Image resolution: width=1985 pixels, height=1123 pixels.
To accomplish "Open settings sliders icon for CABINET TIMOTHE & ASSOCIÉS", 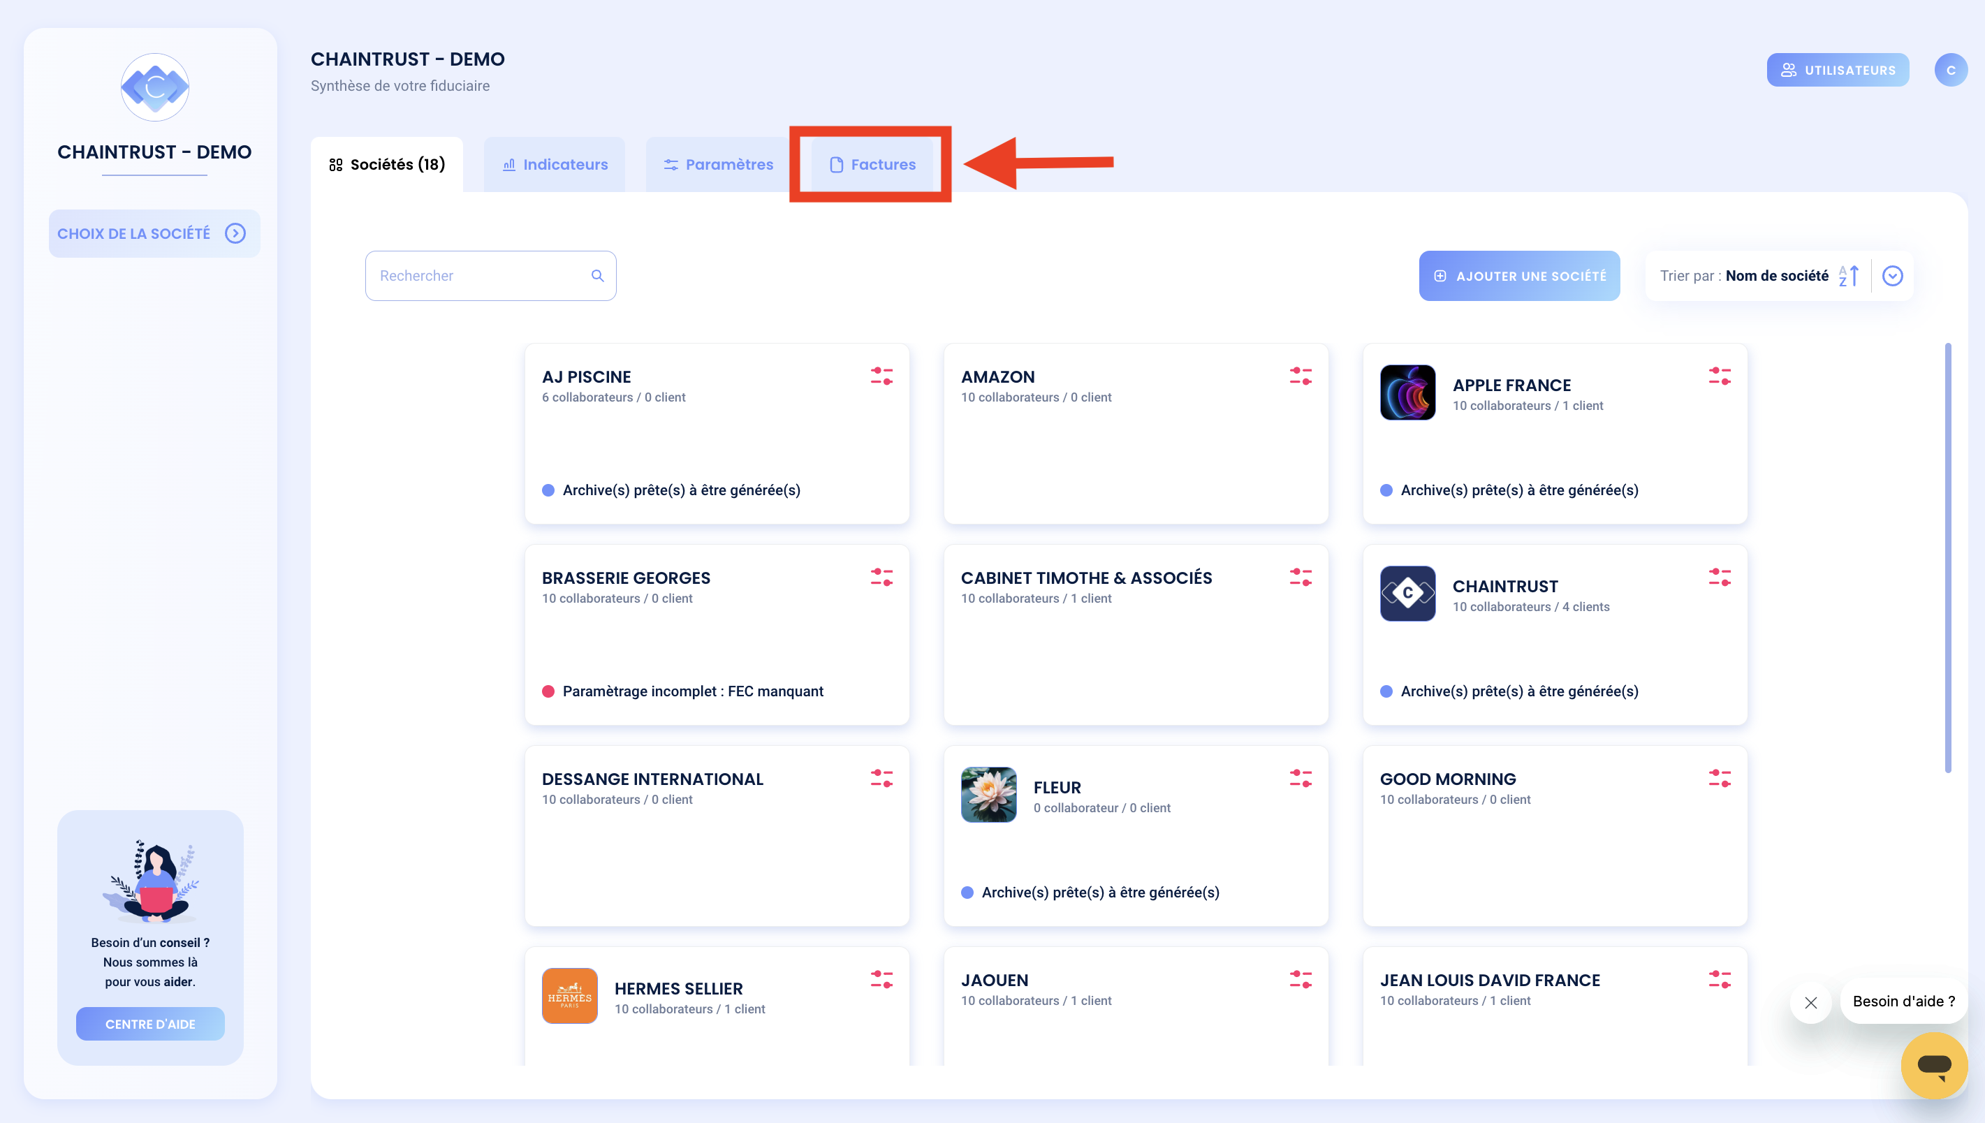I will pyautogui.click(x=1301, y=577).
